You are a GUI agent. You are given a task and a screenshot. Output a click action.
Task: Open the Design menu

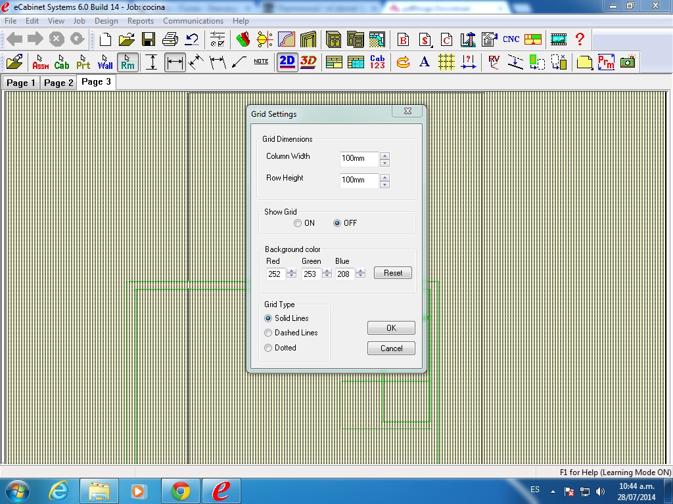[x=106, y=21]
